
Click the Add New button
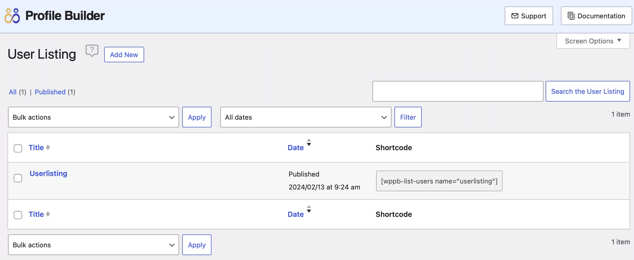(124, 55)
